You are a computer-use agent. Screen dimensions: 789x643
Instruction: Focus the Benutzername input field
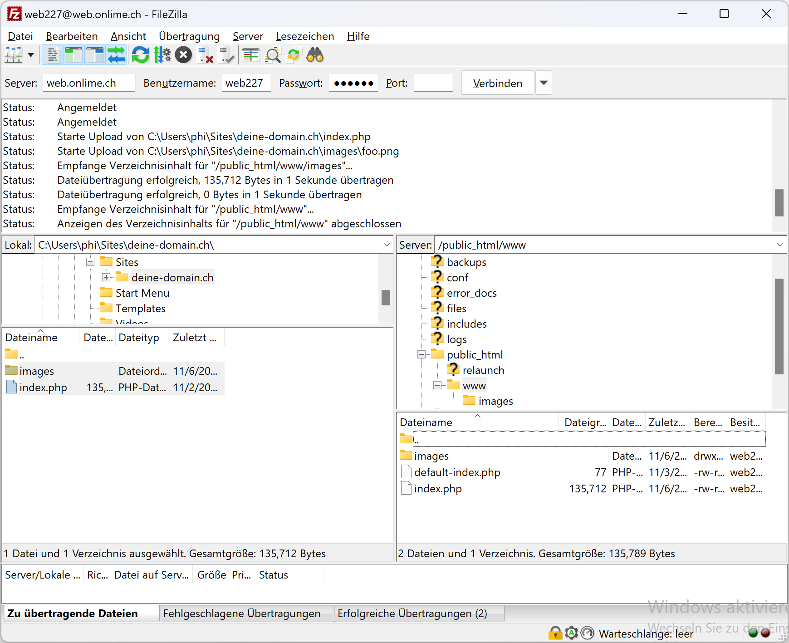click(246, 83)
